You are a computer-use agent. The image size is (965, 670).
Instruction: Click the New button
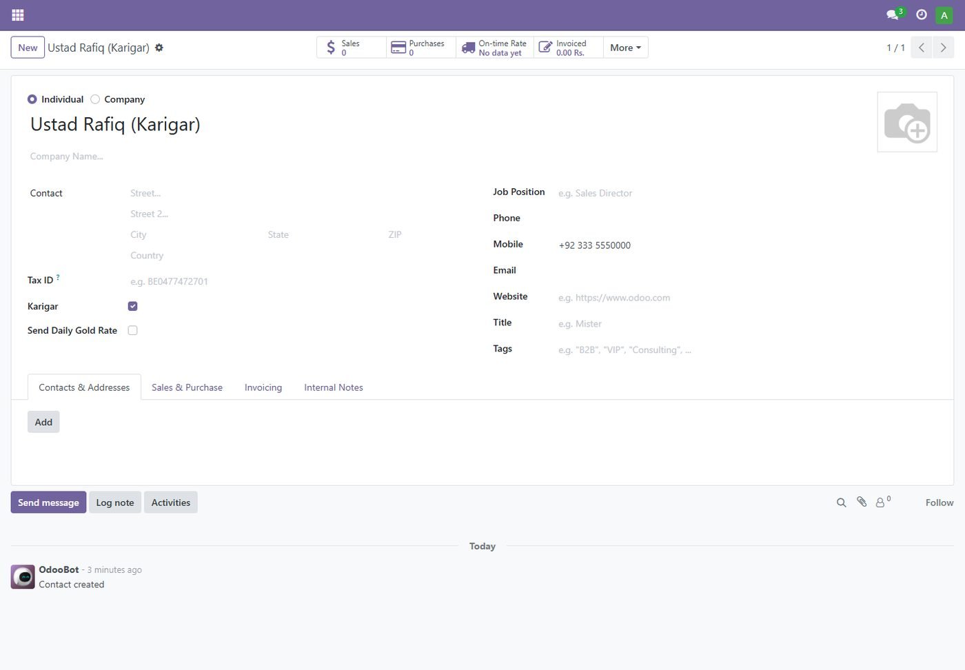point(28,48)
